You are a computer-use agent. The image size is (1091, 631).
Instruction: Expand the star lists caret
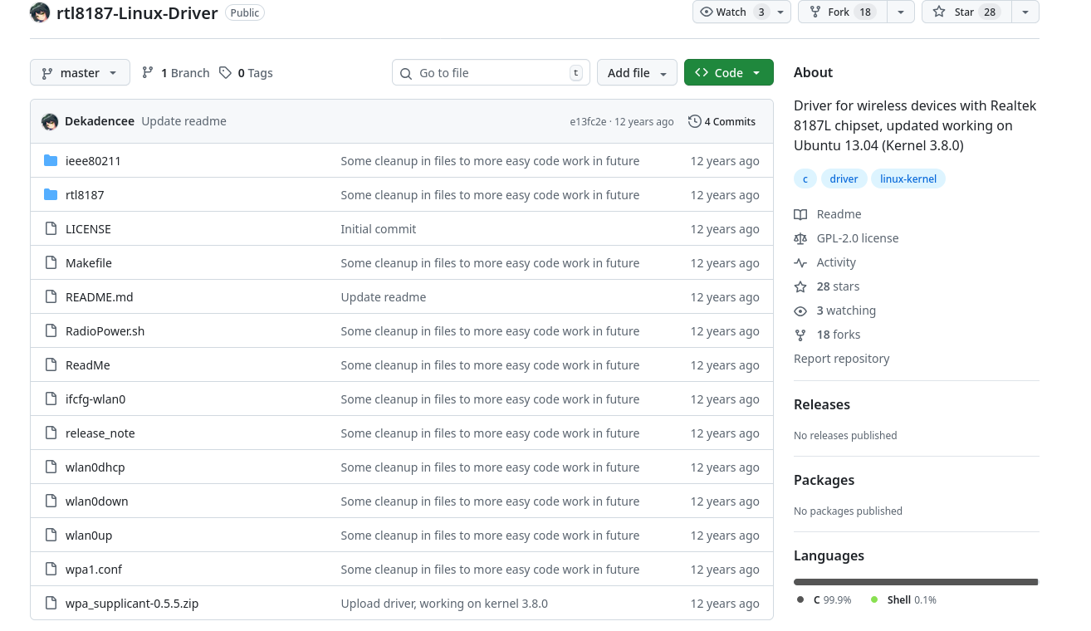pos(1025,12)
